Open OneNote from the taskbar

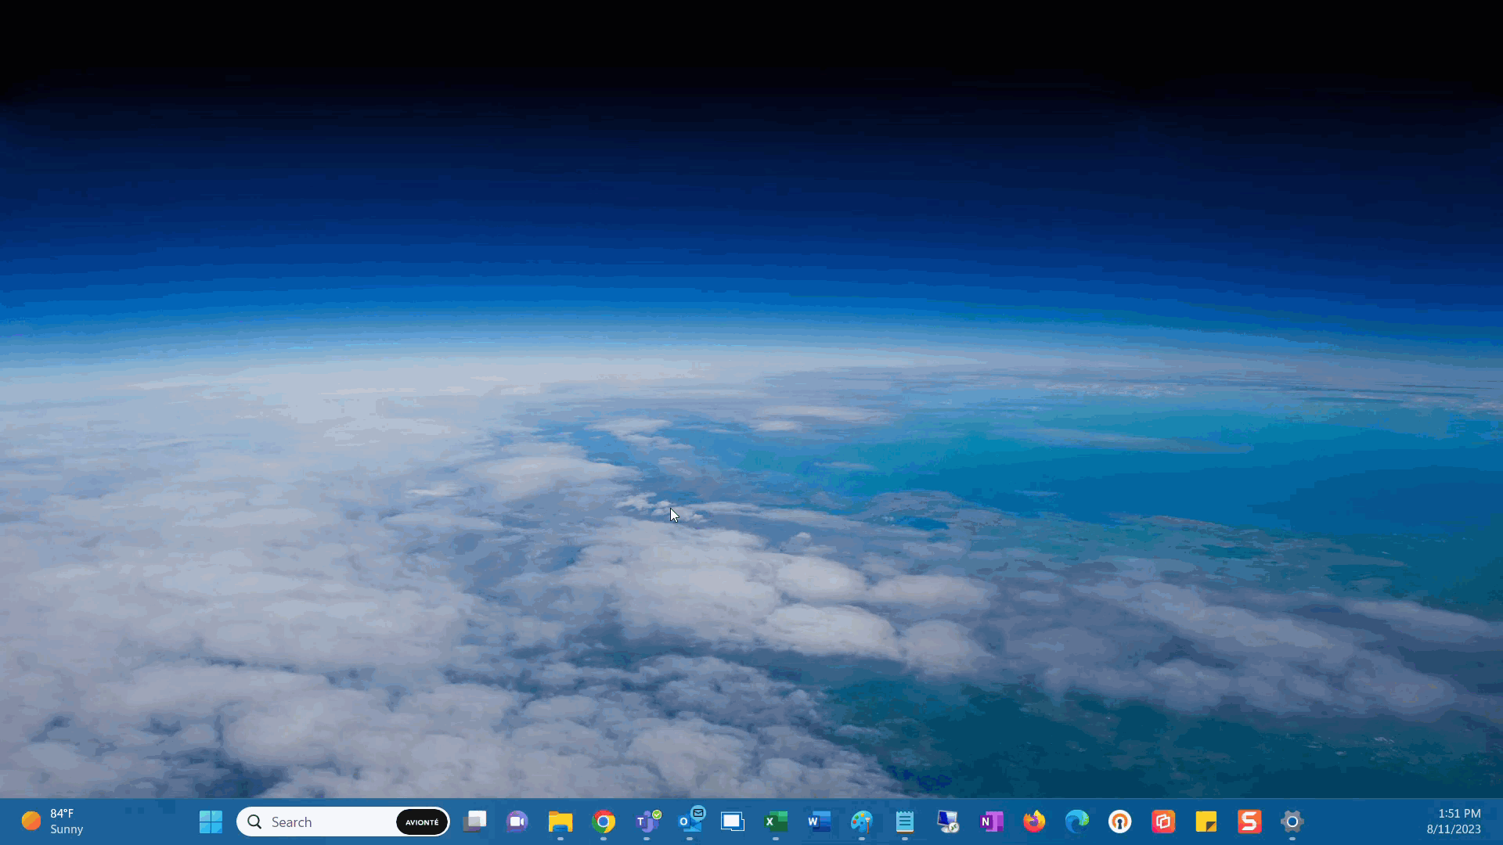[x=991, y=822]
